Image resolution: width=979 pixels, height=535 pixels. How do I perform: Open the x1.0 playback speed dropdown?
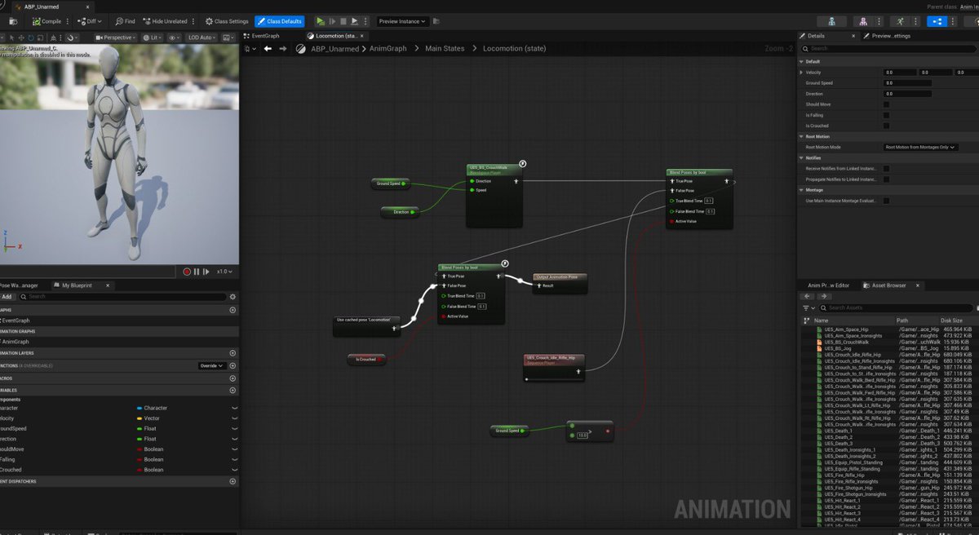tap(224, 271)
